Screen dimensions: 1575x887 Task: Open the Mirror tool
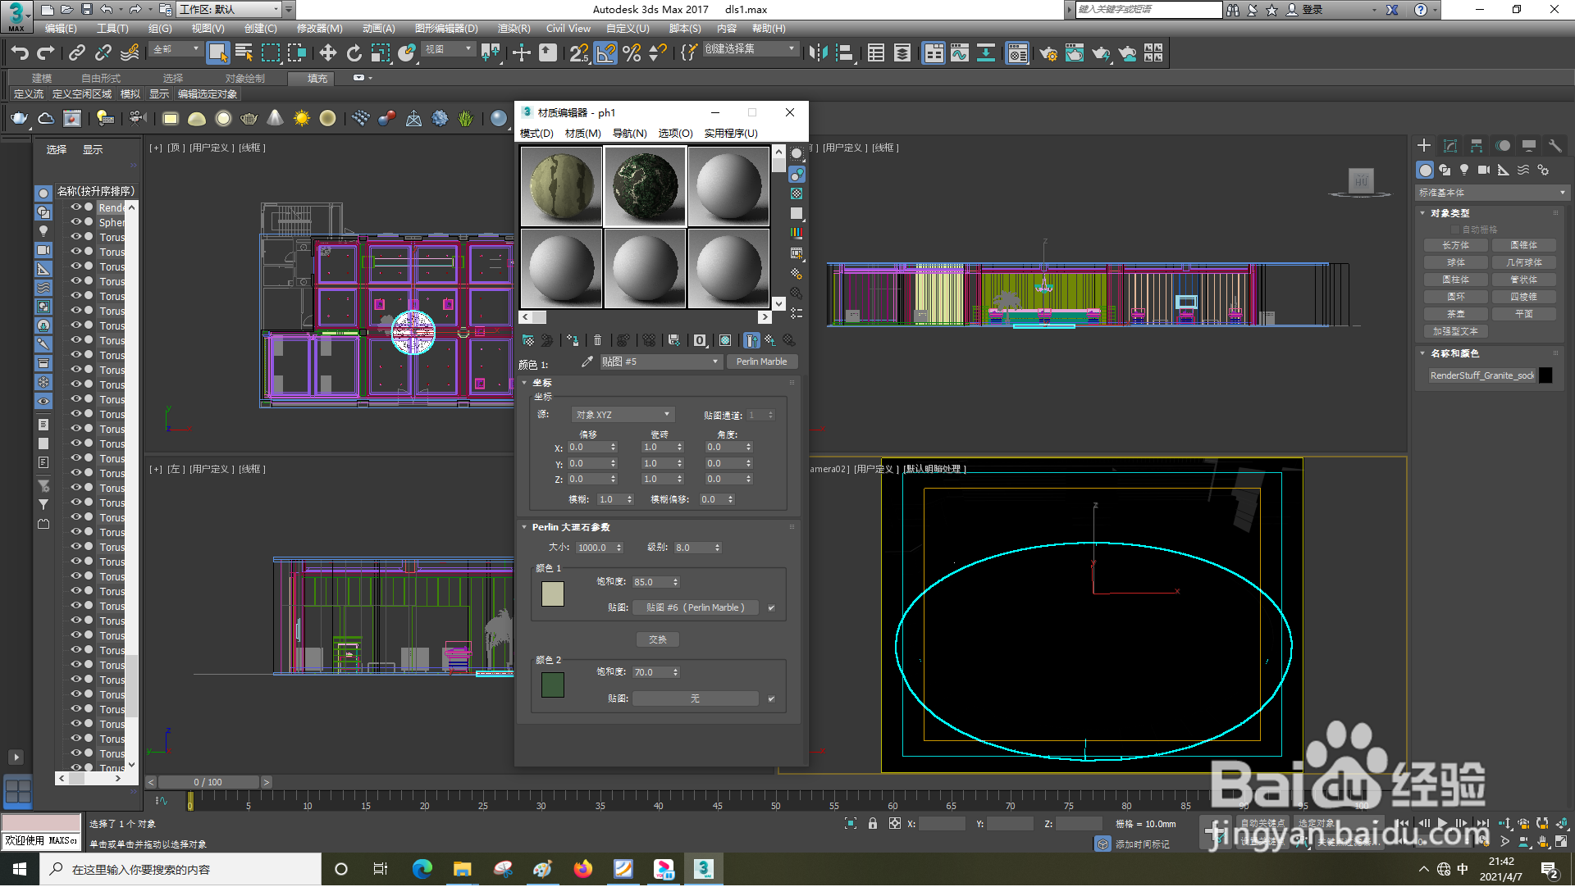[x=818, y=53]
